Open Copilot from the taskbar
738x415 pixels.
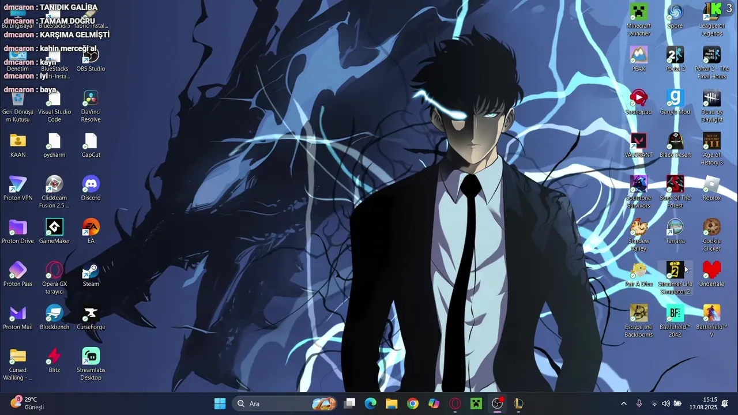tap(434, 403)
